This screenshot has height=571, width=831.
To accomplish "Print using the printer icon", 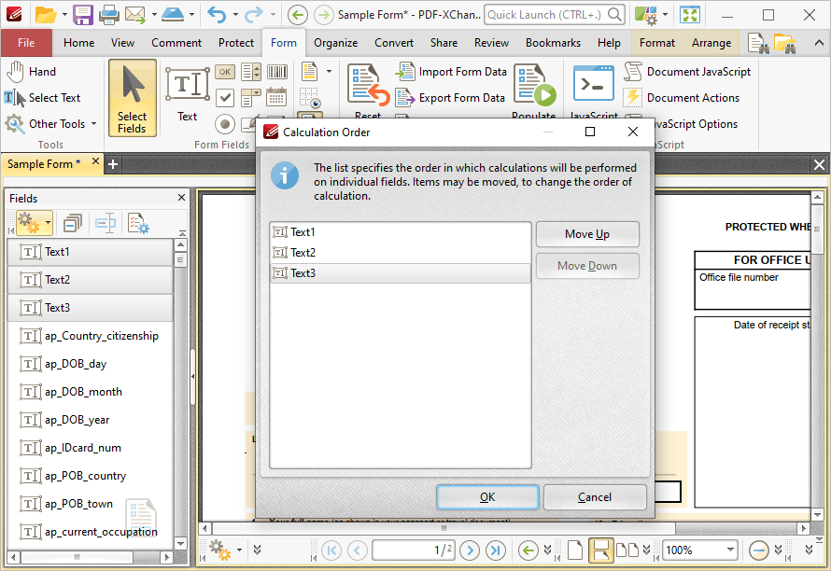I will pyautogui.click(x=108, y=15).
